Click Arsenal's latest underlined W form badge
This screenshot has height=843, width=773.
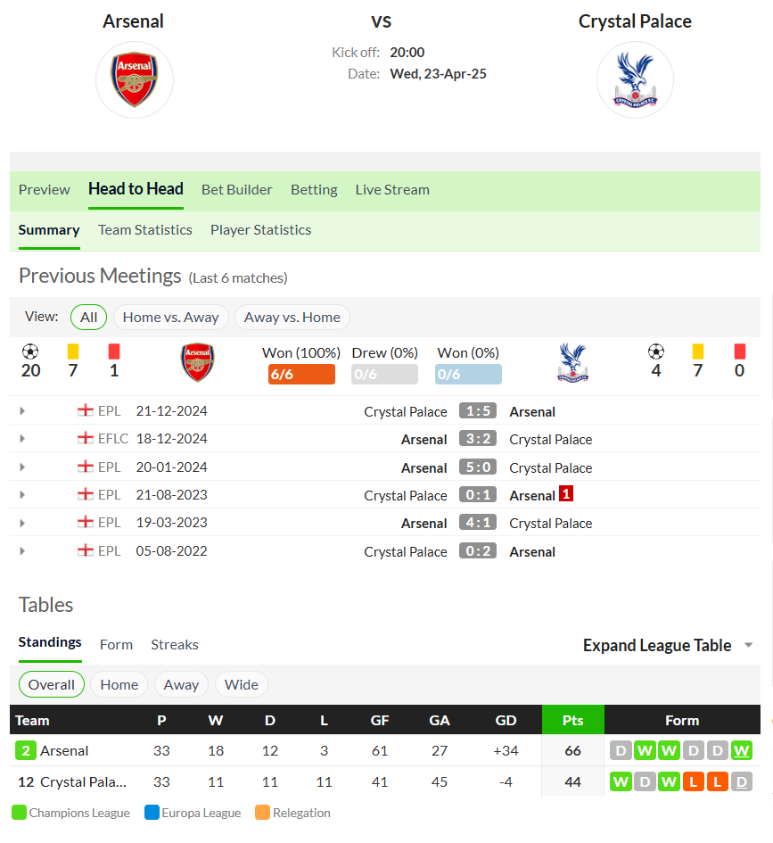741,750
